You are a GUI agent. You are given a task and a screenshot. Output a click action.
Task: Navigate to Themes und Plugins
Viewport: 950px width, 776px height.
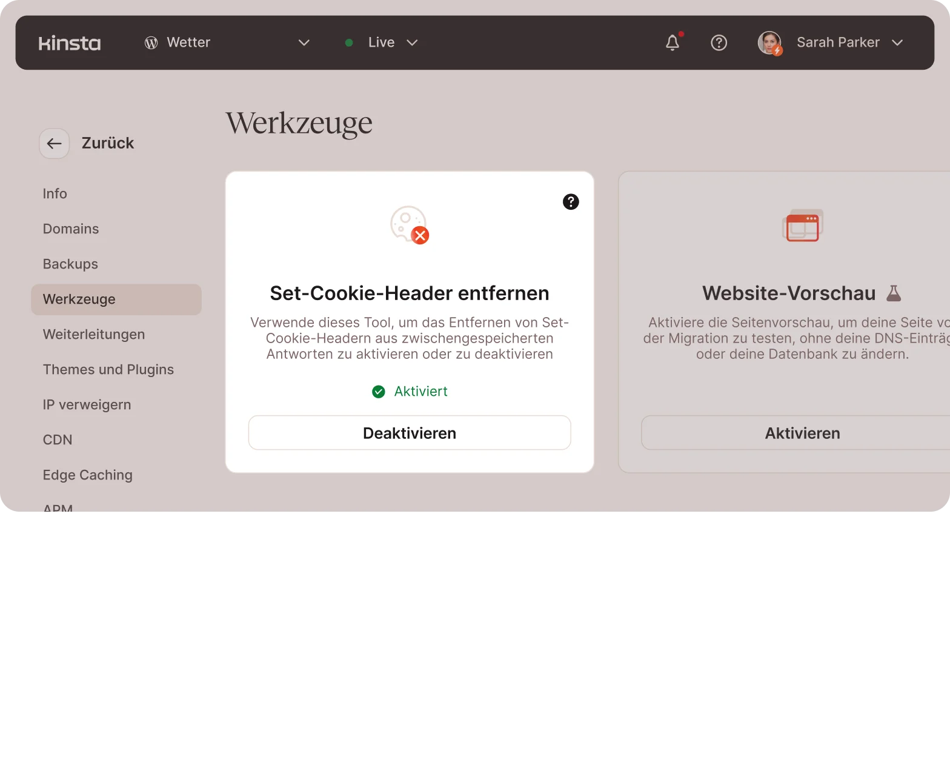(108, 370)
